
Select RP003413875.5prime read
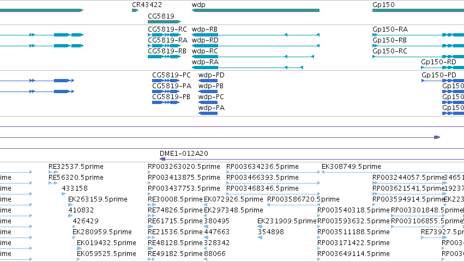pos(149,183)
